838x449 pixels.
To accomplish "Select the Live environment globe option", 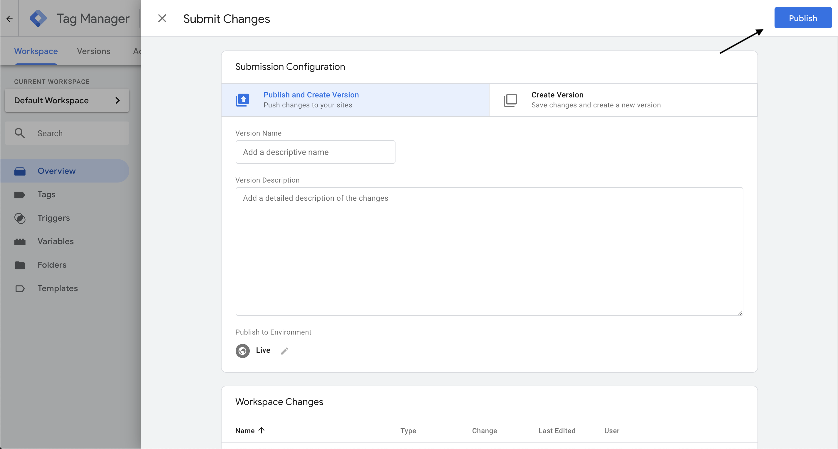I will (x=242, y=351).
